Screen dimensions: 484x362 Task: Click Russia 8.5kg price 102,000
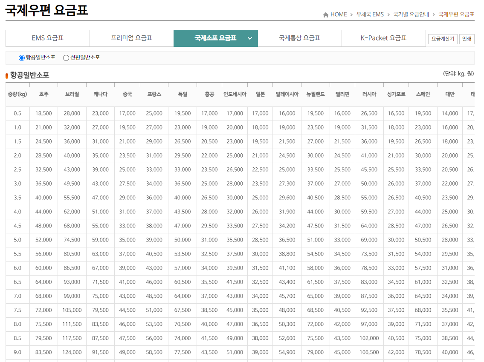(x=369, y=338)
